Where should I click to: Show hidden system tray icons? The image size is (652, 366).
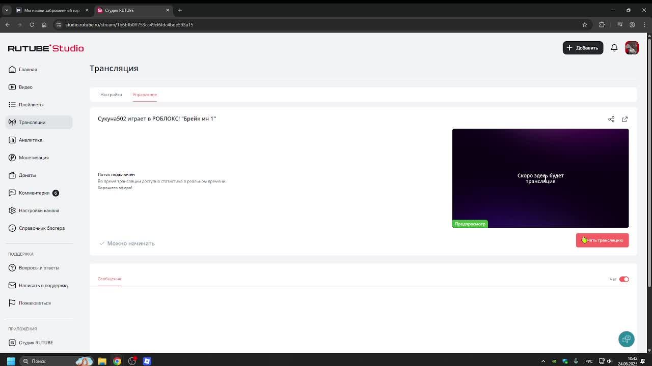pos(543,361)
